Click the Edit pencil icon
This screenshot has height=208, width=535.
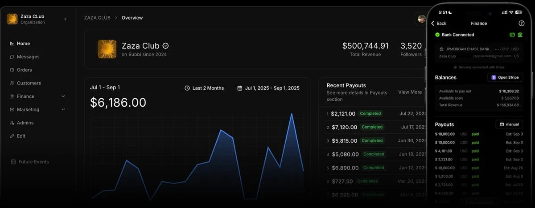point(12,136)
